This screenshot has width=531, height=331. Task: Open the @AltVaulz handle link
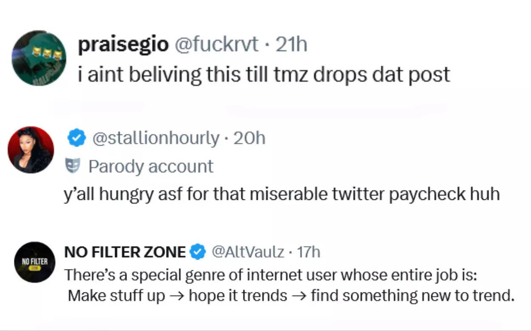pos(248,252)
